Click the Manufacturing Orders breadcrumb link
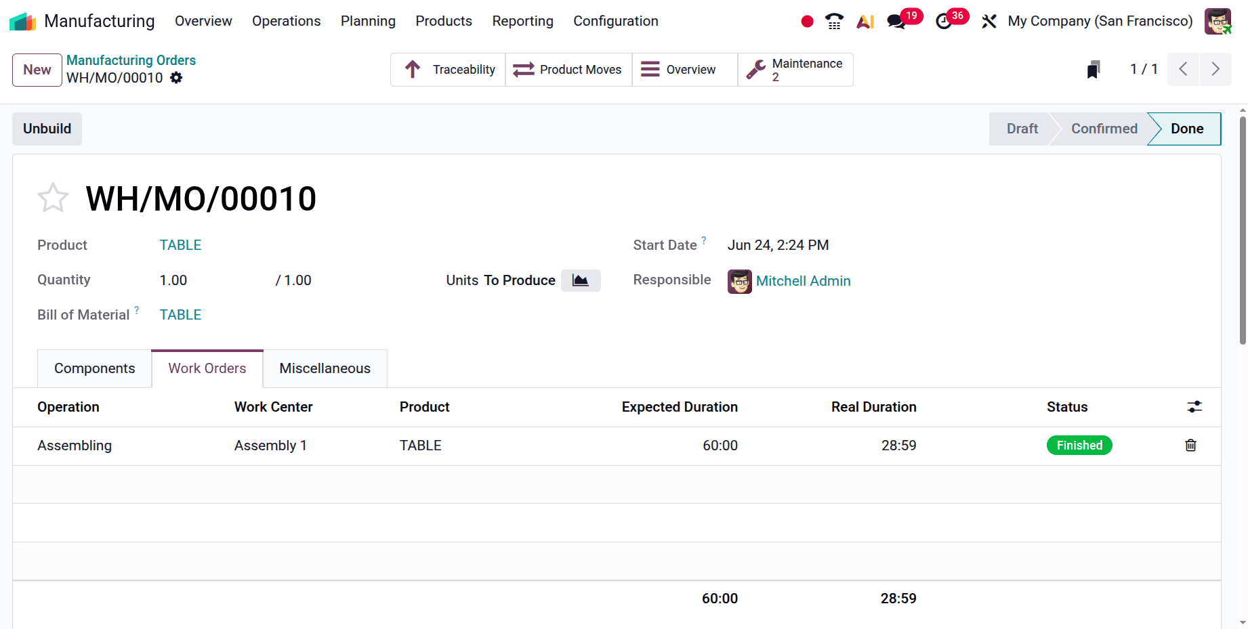1248x629 pixels. click(x=131, y=60)
